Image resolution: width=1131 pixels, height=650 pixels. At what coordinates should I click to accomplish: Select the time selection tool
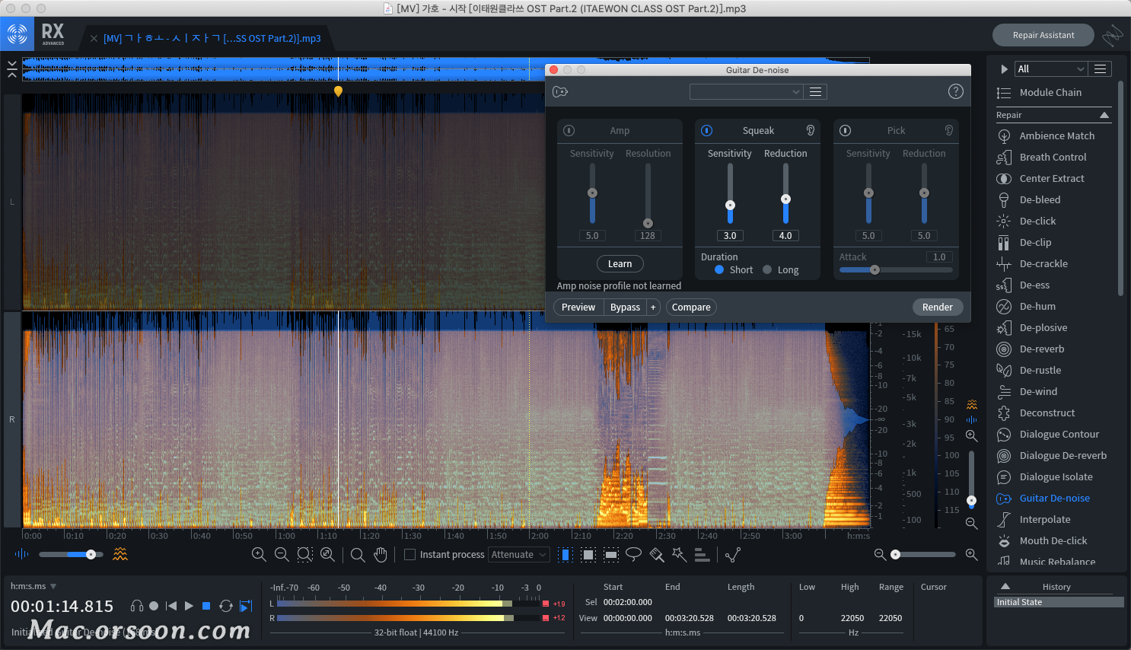(x=565, y=555)
